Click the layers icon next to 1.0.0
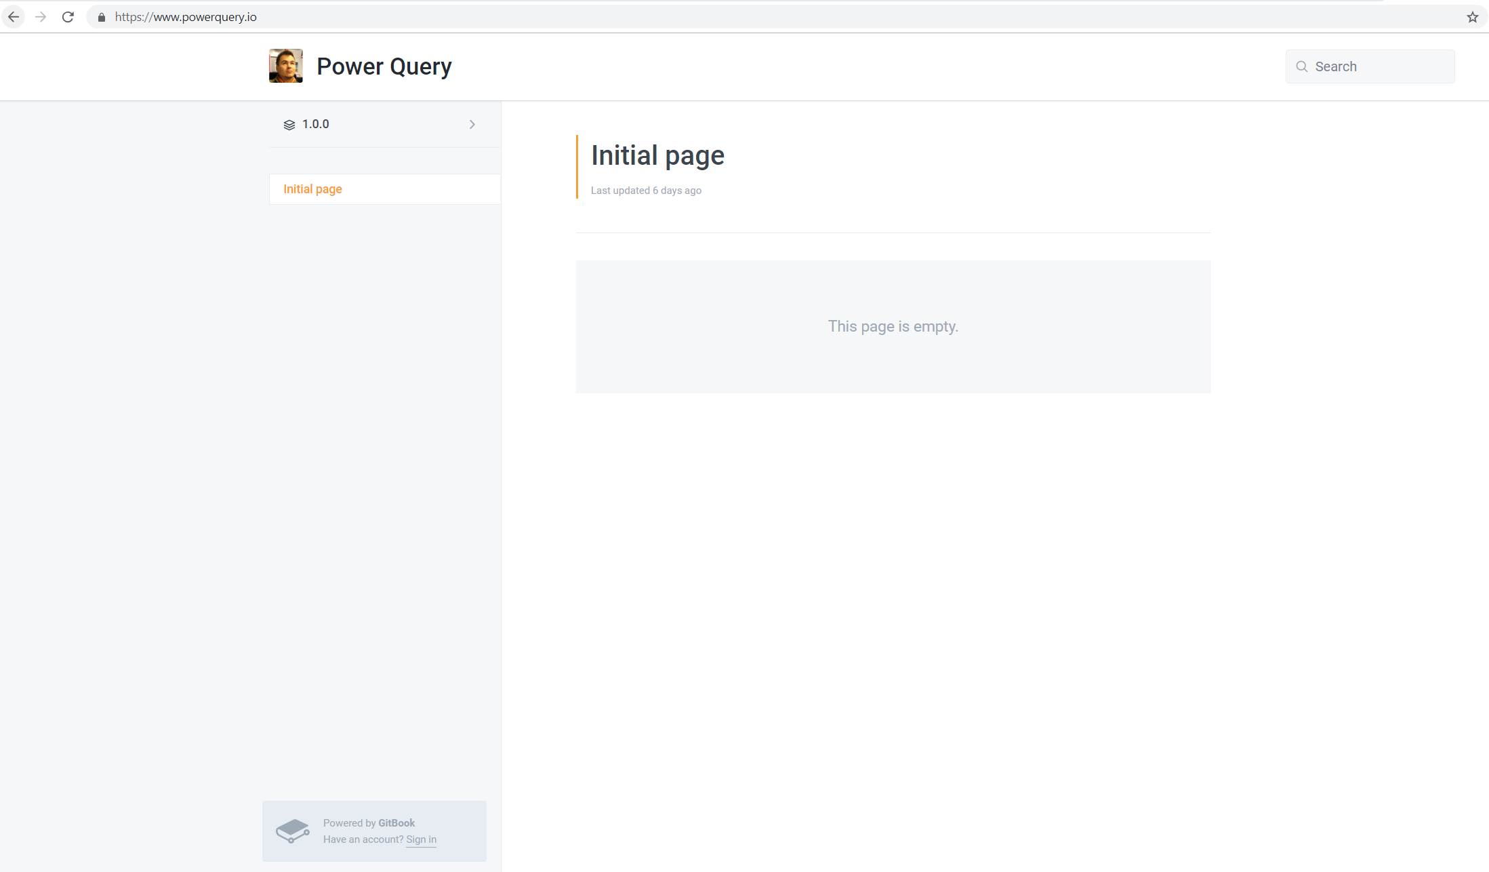The height and width of the screenshot is (872, 1489). pos(289,124)
